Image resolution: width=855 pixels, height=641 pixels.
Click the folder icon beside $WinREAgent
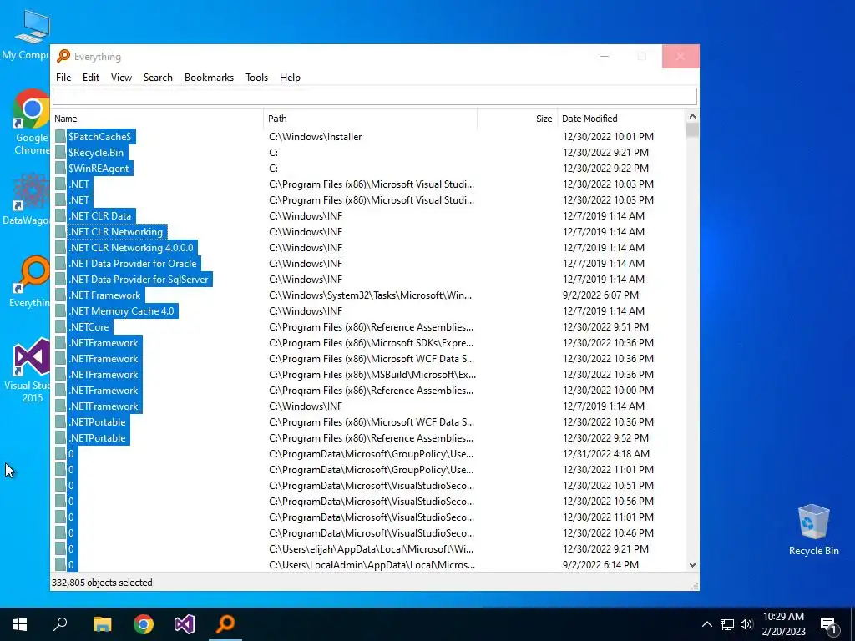coord(60,168)
